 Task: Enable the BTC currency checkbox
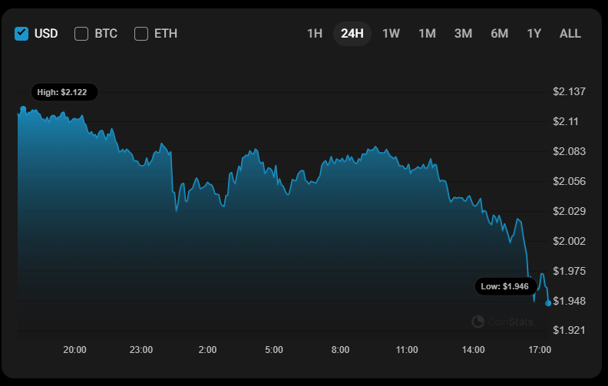(x=81, y=33)
